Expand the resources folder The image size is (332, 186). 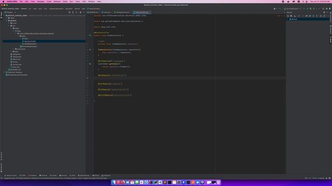click(x=13, y=49)
